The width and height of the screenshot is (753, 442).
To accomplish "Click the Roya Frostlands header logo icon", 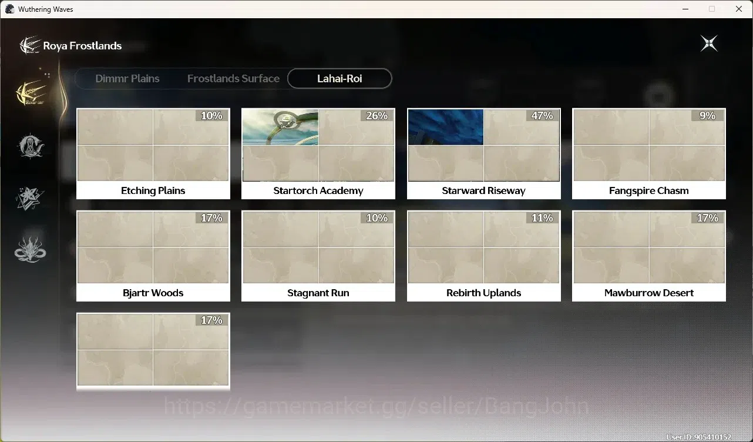I will [x=29, y=45].
